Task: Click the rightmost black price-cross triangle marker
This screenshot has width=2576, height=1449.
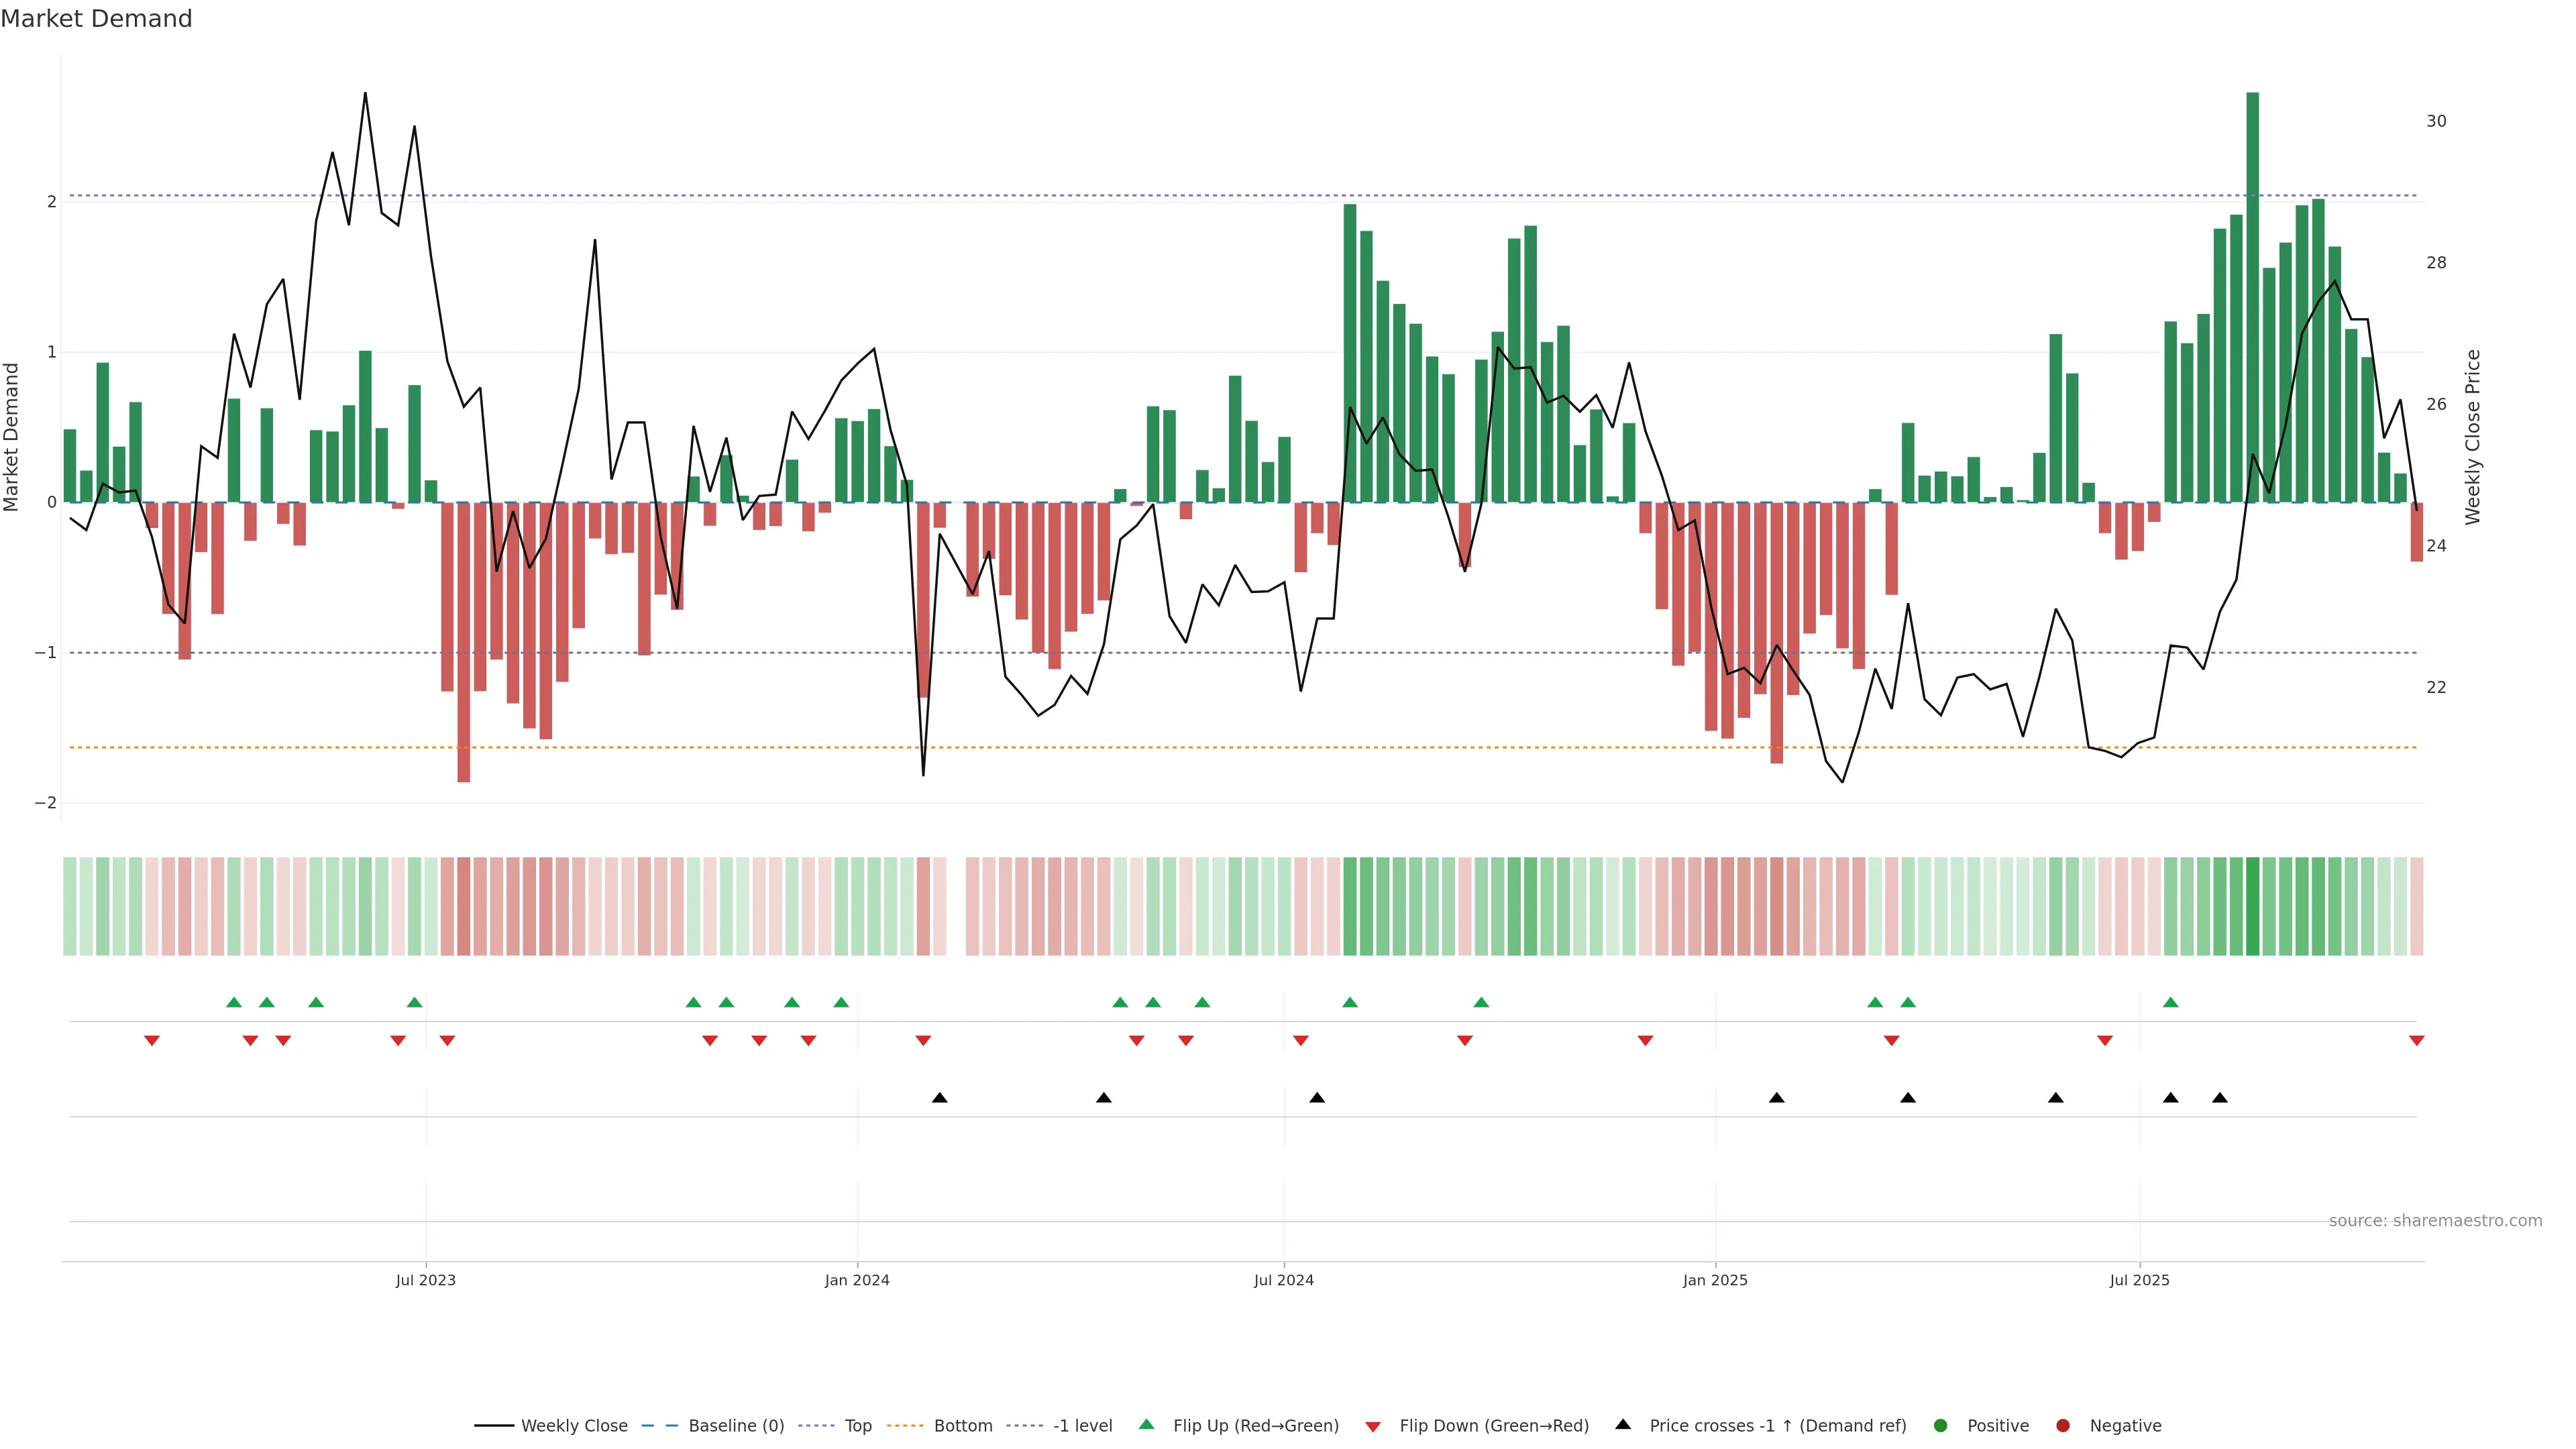Action: pos(2220,1097)
